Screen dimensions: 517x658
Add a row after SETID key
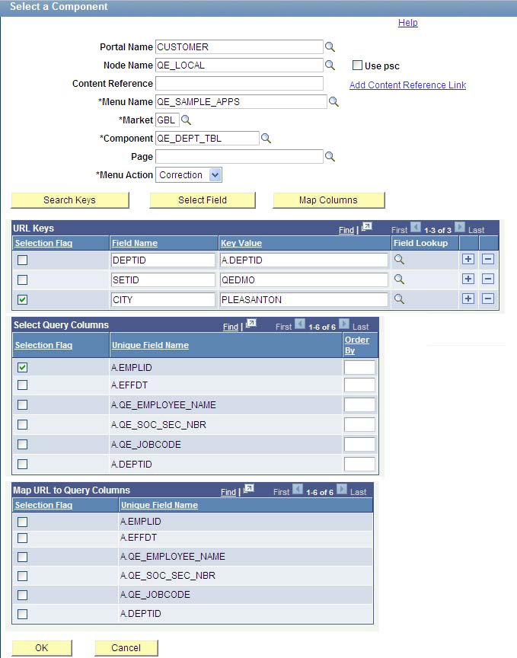pyautogui.click(x=468, y=279)
